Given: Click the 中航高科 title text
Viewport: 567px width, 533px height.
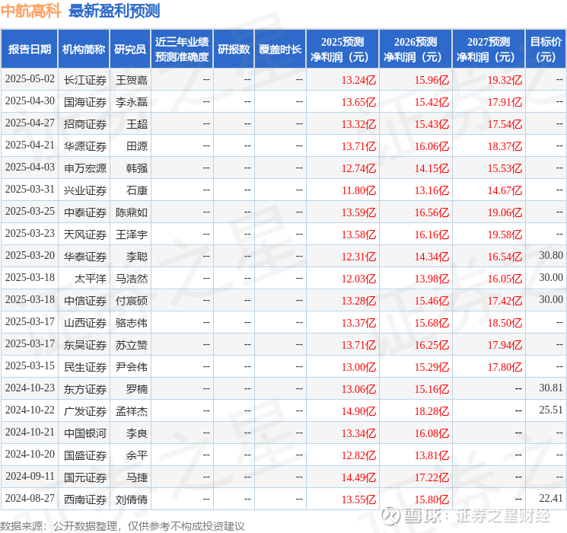Looking at the screenshot, I should [x=30, y=11].
